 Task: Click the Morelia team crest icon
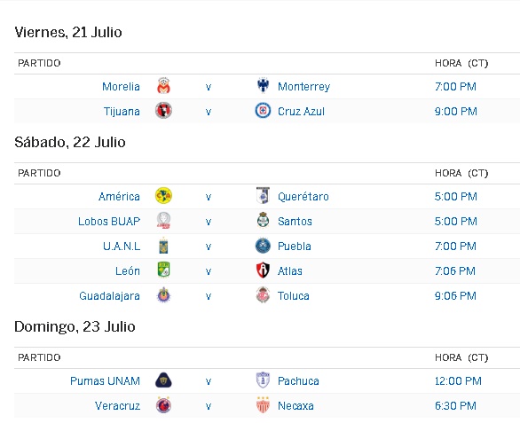click(163, 86)
